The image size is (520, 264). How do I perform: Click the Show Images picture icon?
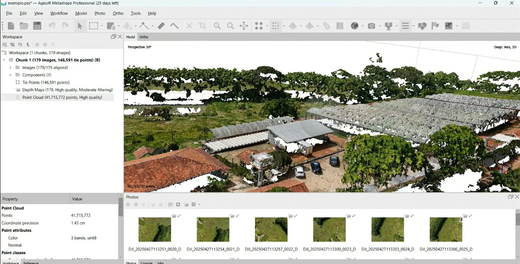point(449,26)
